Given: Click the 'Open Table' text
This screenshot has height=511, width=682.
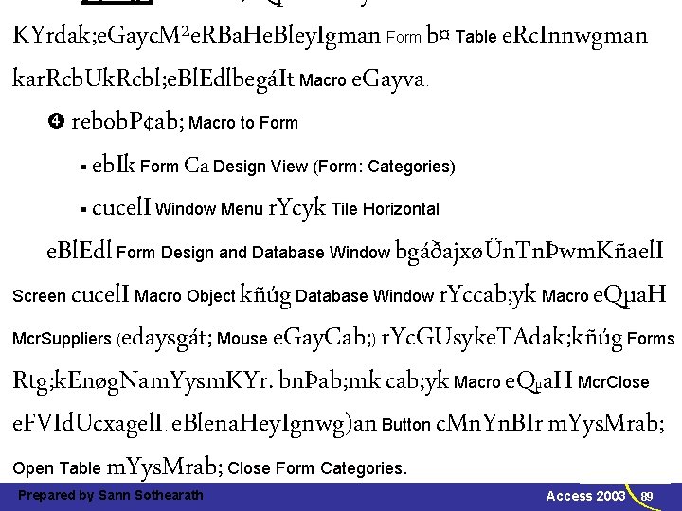Looking at the screenshot, I should [57, 468].
